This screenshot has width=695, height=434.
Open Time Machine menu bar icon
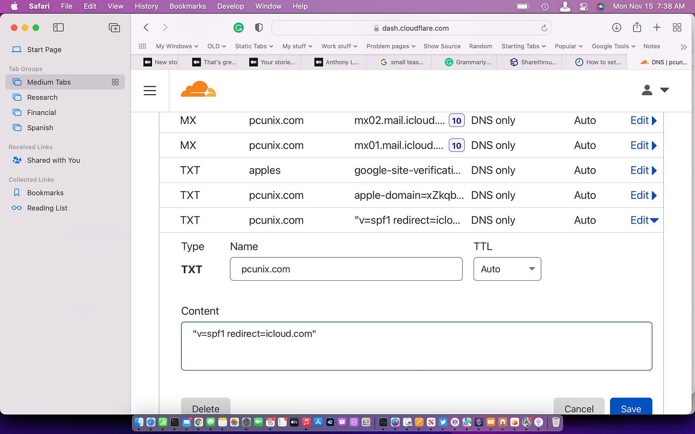[x=545, y=6]
